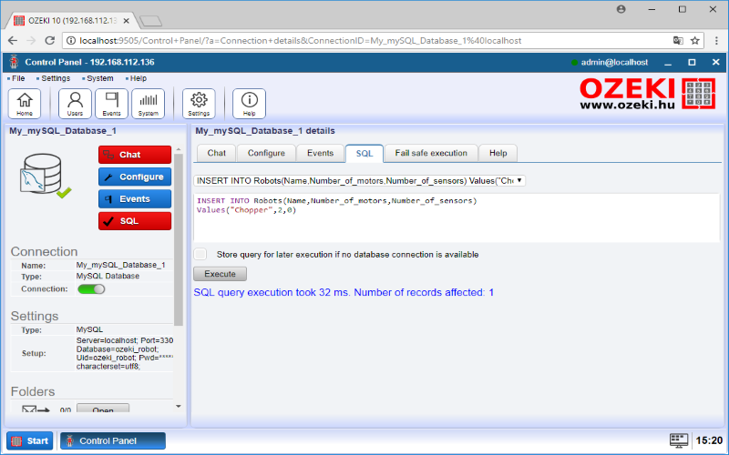Switch to the details Help tab
Image resolution: width=729 pixels, height=455 pixels.
(498, 153)
